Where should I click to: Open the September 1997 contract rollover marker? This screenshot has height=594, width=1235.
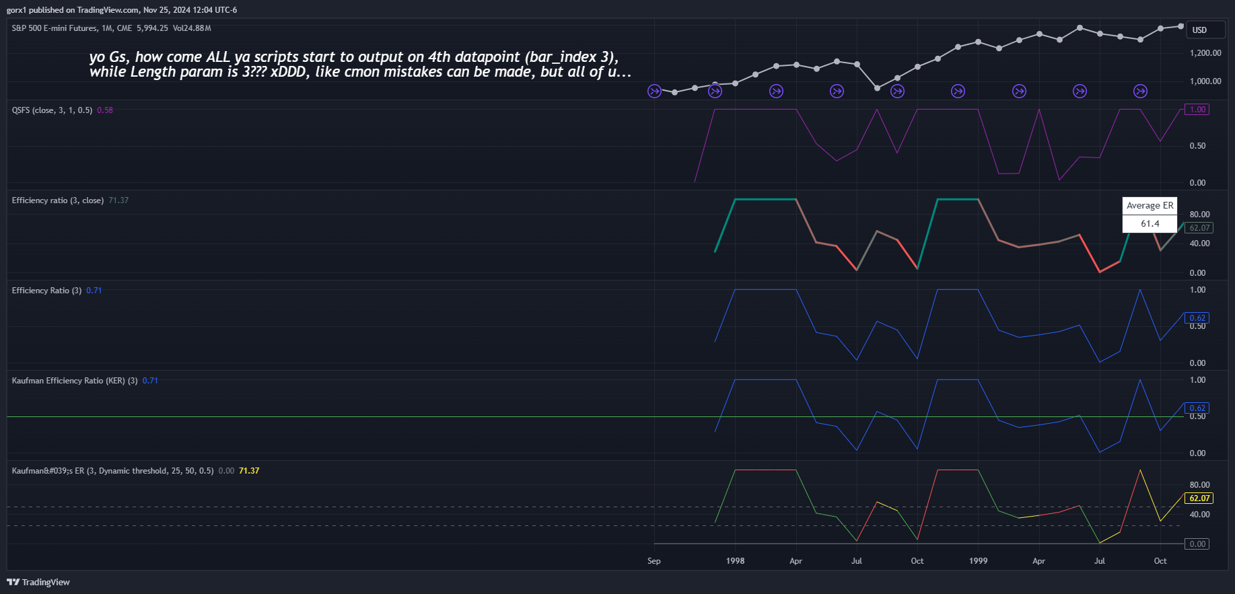654,91
